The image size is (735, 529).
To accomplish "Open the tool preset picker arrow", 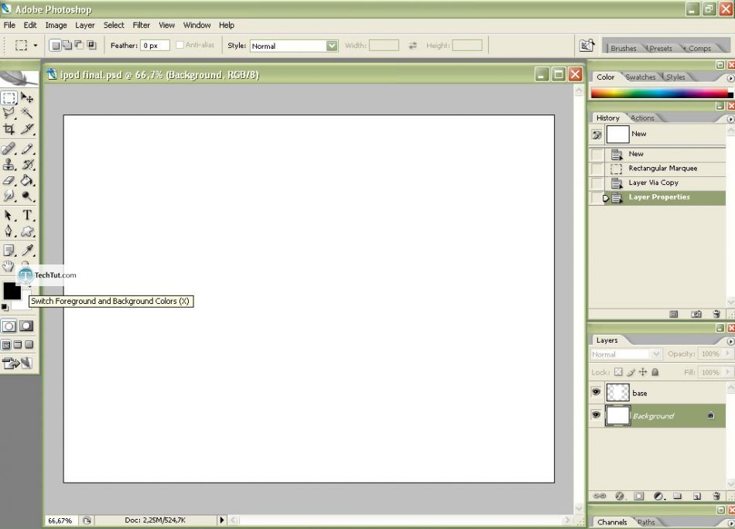I will coord(35,46).
